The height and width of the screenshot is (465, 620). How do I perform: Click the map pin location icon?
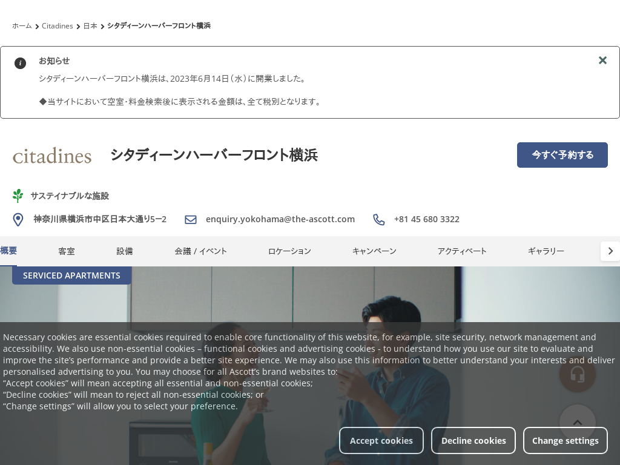18,219
